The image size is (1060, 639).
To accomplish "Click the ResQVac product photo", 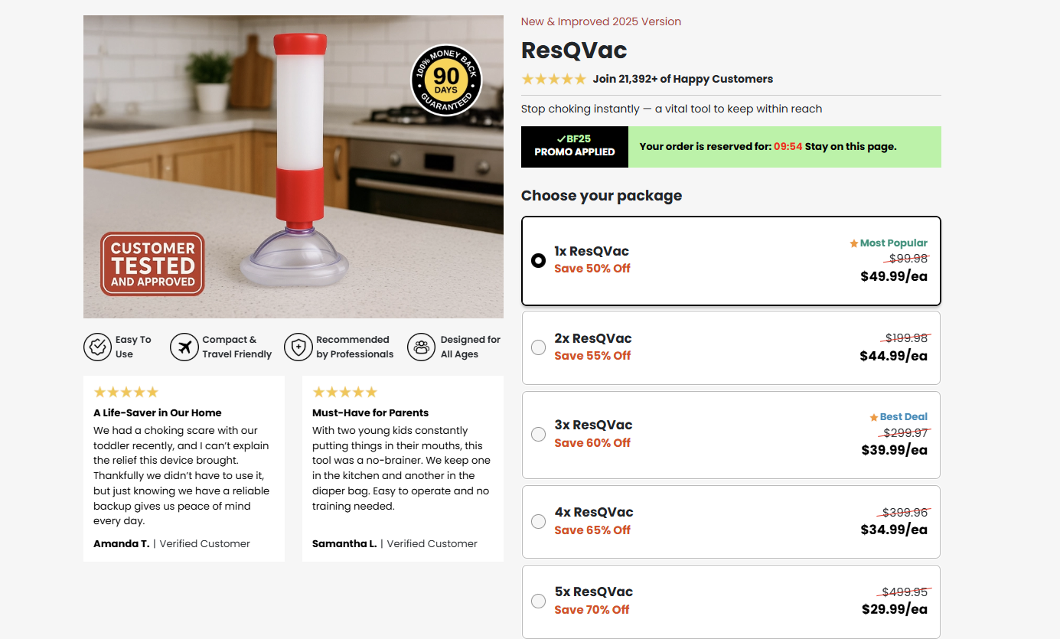I will [x=293, y=166].
